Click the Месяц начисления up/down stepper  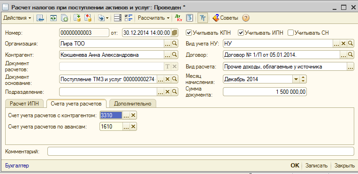[303, 79]
